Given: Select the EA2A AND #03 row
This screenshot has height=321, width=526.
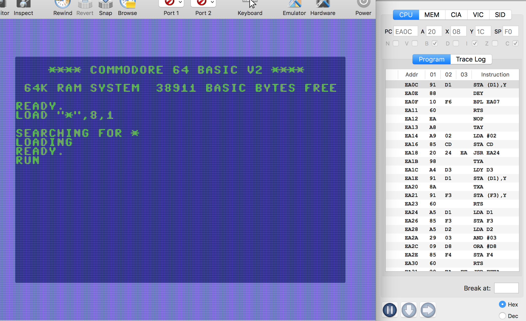Looking at the screenshot, I should point(452,238).
